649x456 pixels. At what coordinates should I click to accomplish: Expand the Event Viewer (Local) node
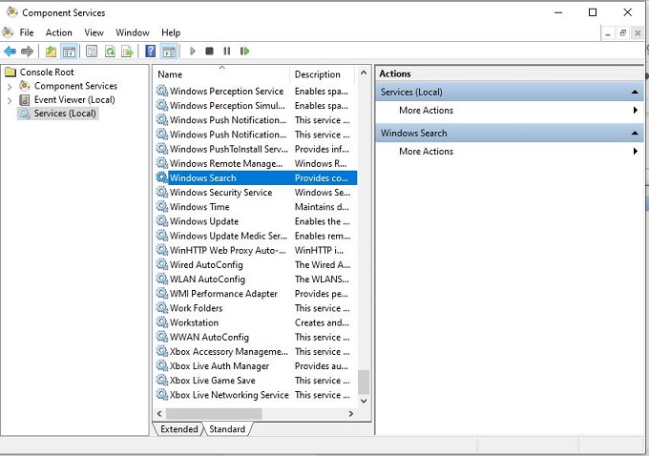[x=10, y=100]
